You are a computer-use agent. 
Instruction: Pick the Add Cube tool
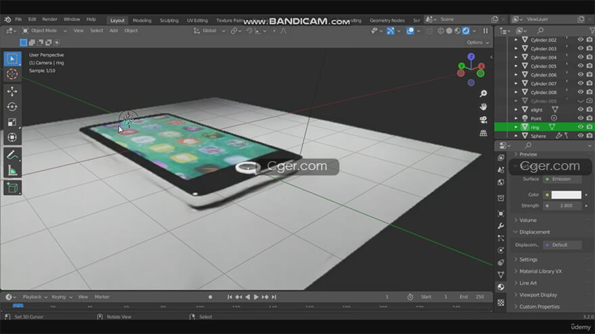pos(12,188)
